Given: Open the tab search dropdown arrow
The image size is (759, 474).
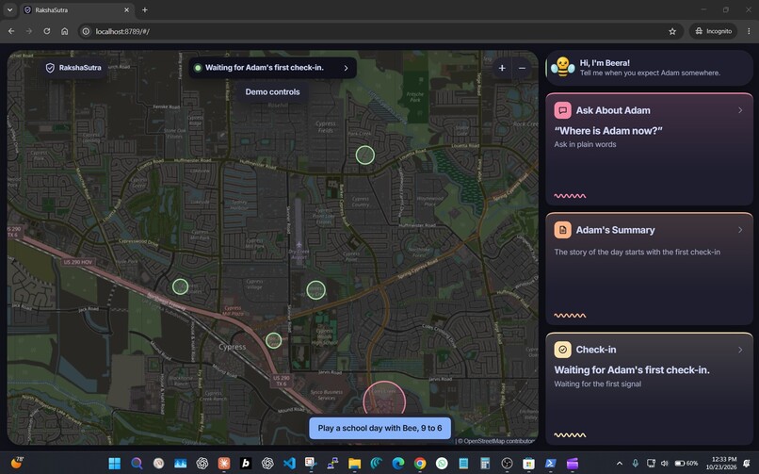Looking at the screenshot, I should coord(9,9).
